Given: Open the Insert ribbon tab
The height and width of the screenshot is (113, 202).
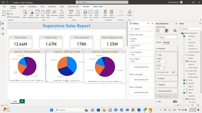Looking at the screenshot, I should coord(22,7).
